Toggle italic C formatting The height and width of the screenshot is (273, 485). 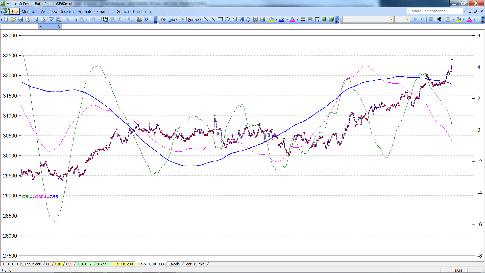coord(422,19)
